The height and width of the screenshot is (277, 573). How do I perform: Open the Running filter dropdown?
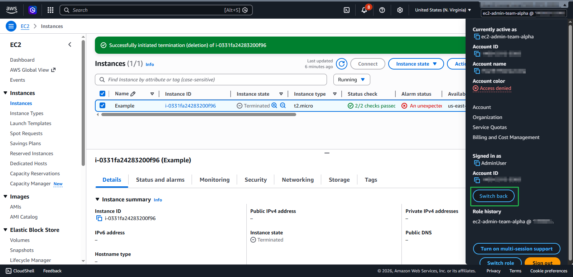tap(352, 80)
